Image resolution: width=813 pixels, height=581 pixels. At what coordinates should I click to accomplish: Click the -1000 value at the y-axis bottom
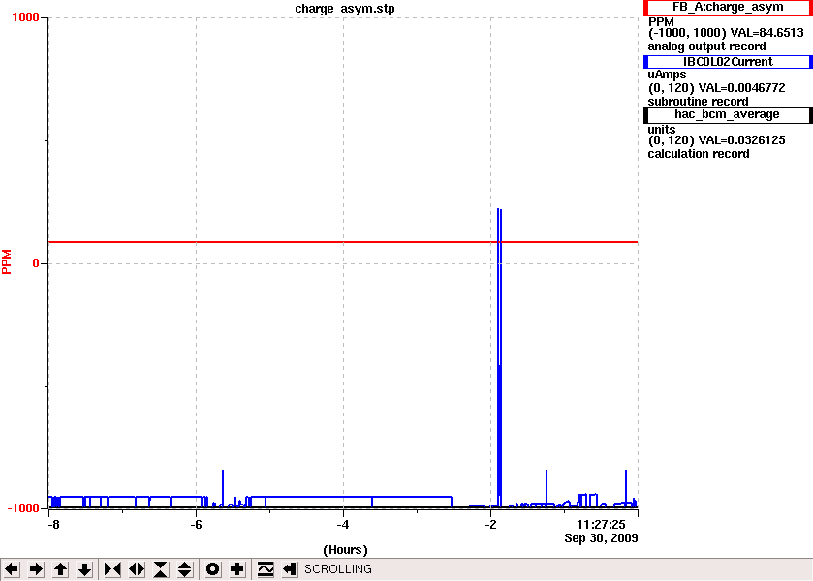[x=23, y=508]
